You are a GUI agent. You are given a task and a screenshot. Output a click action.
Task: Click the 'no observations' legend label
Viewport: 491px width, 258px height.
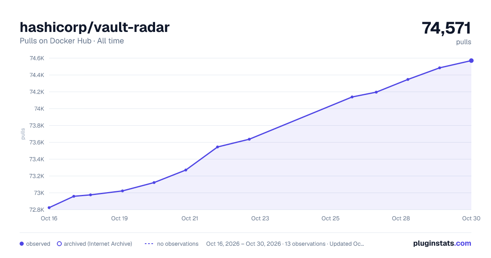178,244
